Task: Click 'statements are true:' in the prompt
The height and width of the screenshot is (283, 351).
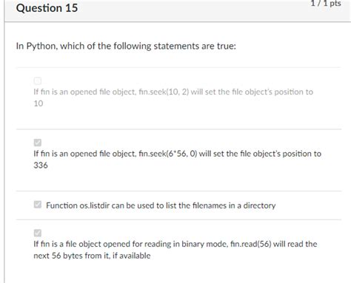Action: (195, 46)
